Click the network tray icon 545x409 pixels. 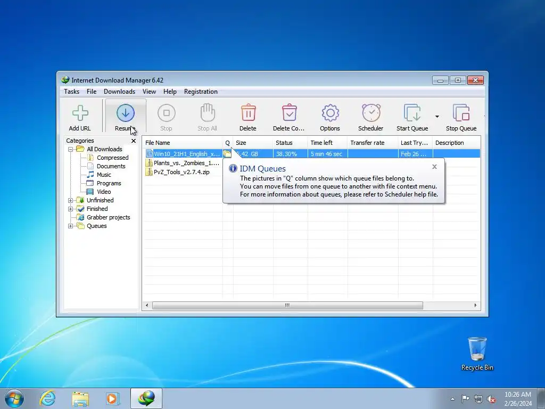[478, 399]
